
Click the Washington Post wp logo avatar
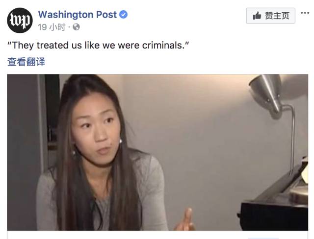[20, 21]
